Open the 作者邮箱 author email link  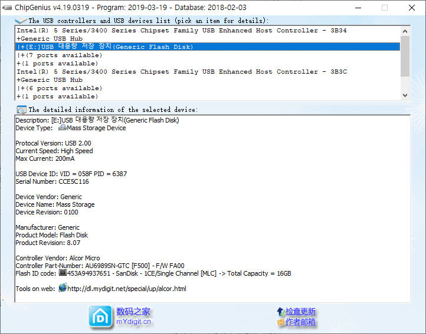[300, 322]
